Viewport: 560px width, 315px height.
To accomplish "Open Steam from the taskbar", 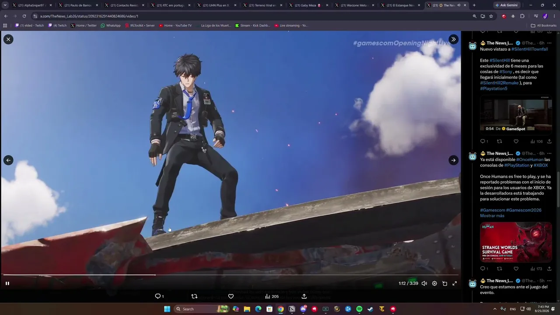I will [x=371, y=309].
